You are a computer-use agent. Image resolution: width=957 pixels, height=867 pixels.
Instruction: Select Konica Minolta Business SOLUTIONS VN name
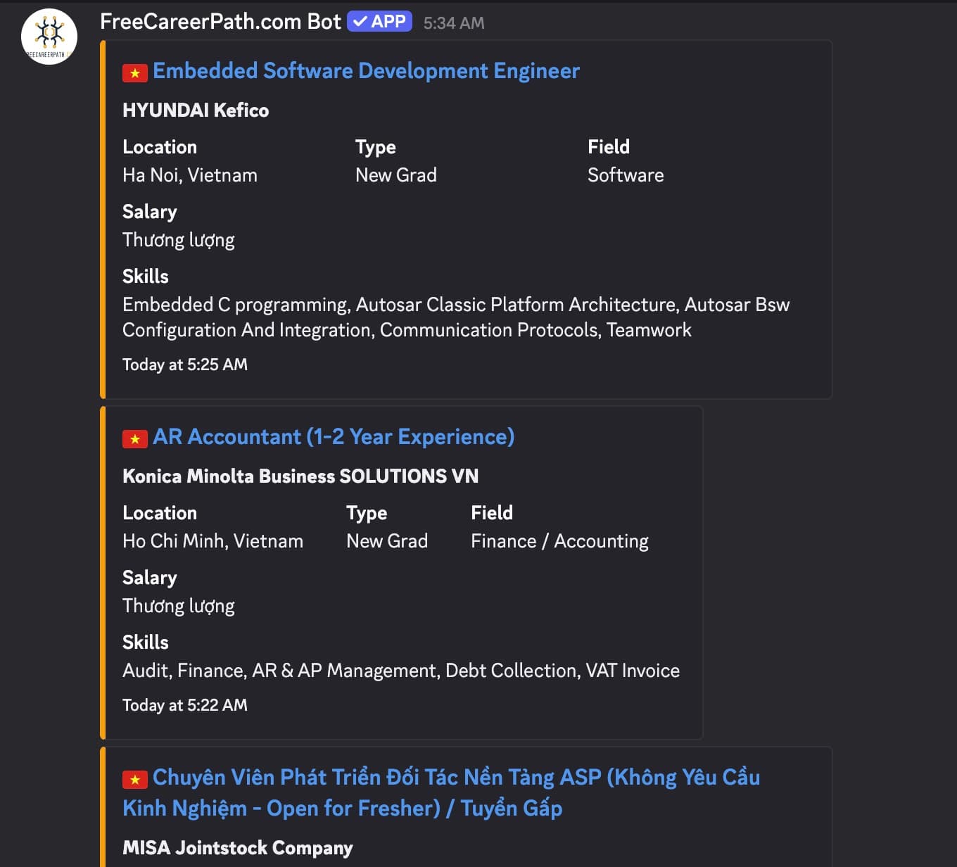[300, 476]
